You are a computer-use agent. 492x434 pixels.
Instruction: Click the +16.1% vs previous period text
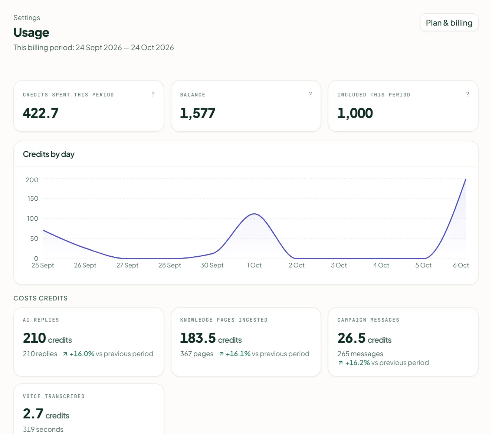[x=268, y=354]
